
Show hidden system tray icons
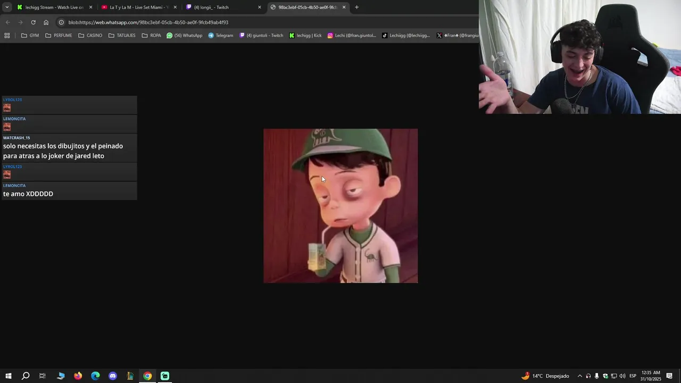pyautogui.click(x=580, y=376)
